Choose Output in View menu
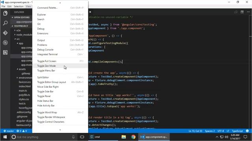 point(60,40)
